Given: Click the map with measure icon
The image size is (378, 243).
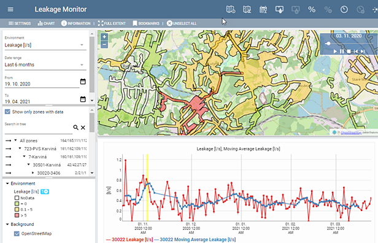Looking at the screenshot, I should coord(247,10).
